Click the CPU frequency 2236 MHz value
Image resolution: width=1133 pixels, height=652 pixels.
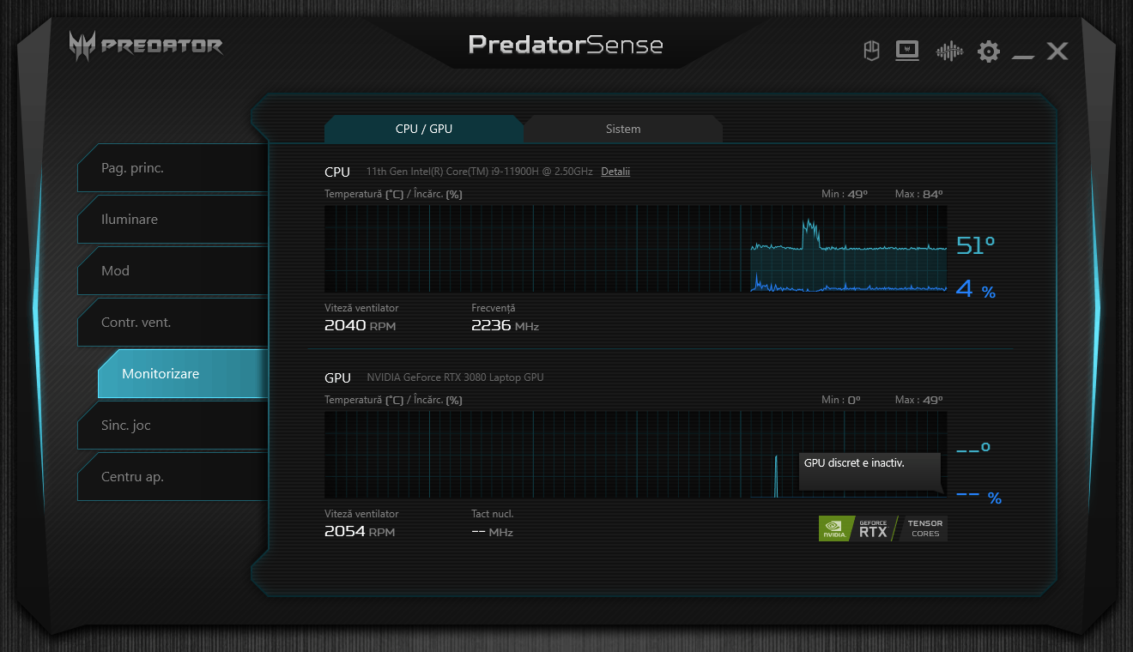pyautogui.click(x=505, y=326)
